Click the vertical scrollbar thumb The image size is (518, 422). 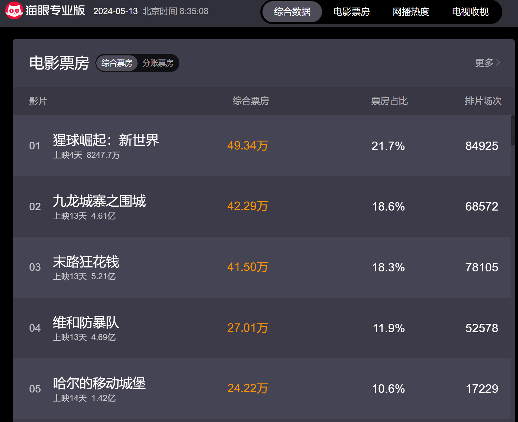(x=513, y=130)
